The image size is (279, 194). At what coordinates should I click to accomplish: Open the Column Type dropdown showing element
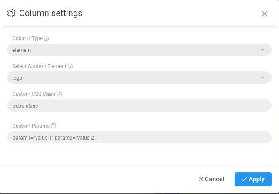pyautogui.click(x=131, y=50)
